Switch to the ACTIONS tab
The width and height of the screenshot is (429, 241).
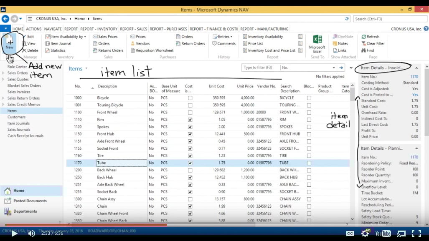(x=33, y=29)
